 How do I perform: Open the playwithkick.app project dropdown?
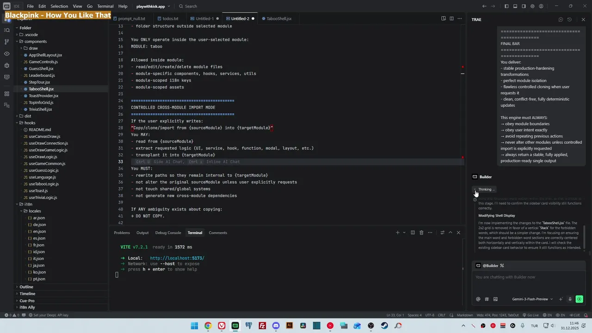point(153,6)
